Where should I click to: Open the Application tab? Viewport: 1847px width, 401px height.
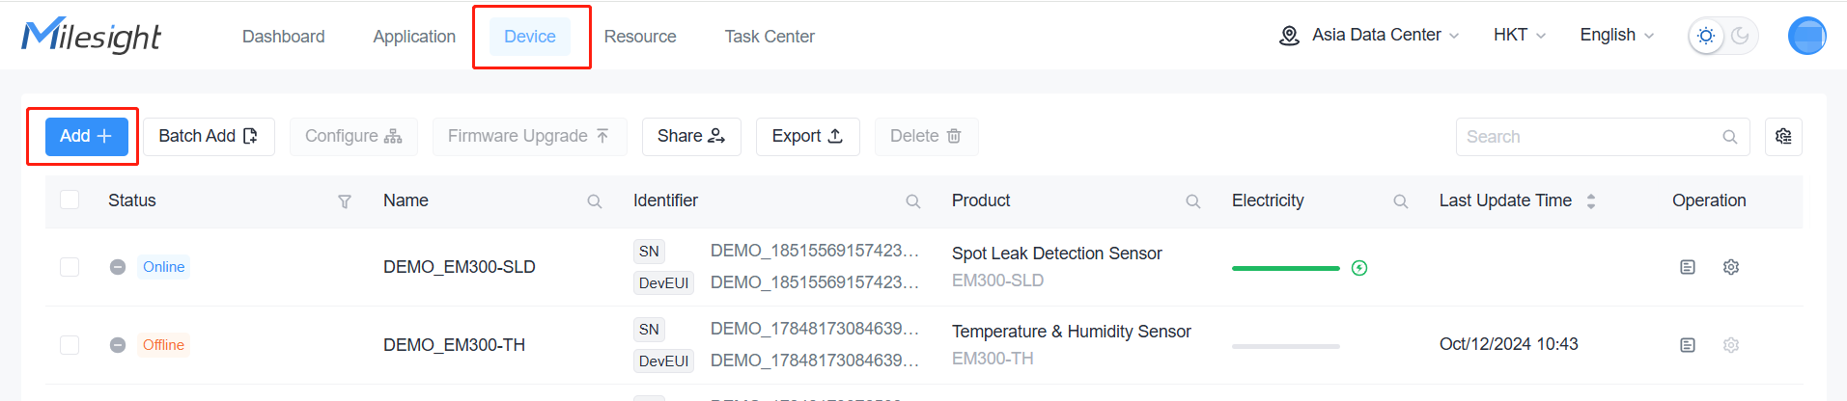point(414,37)
